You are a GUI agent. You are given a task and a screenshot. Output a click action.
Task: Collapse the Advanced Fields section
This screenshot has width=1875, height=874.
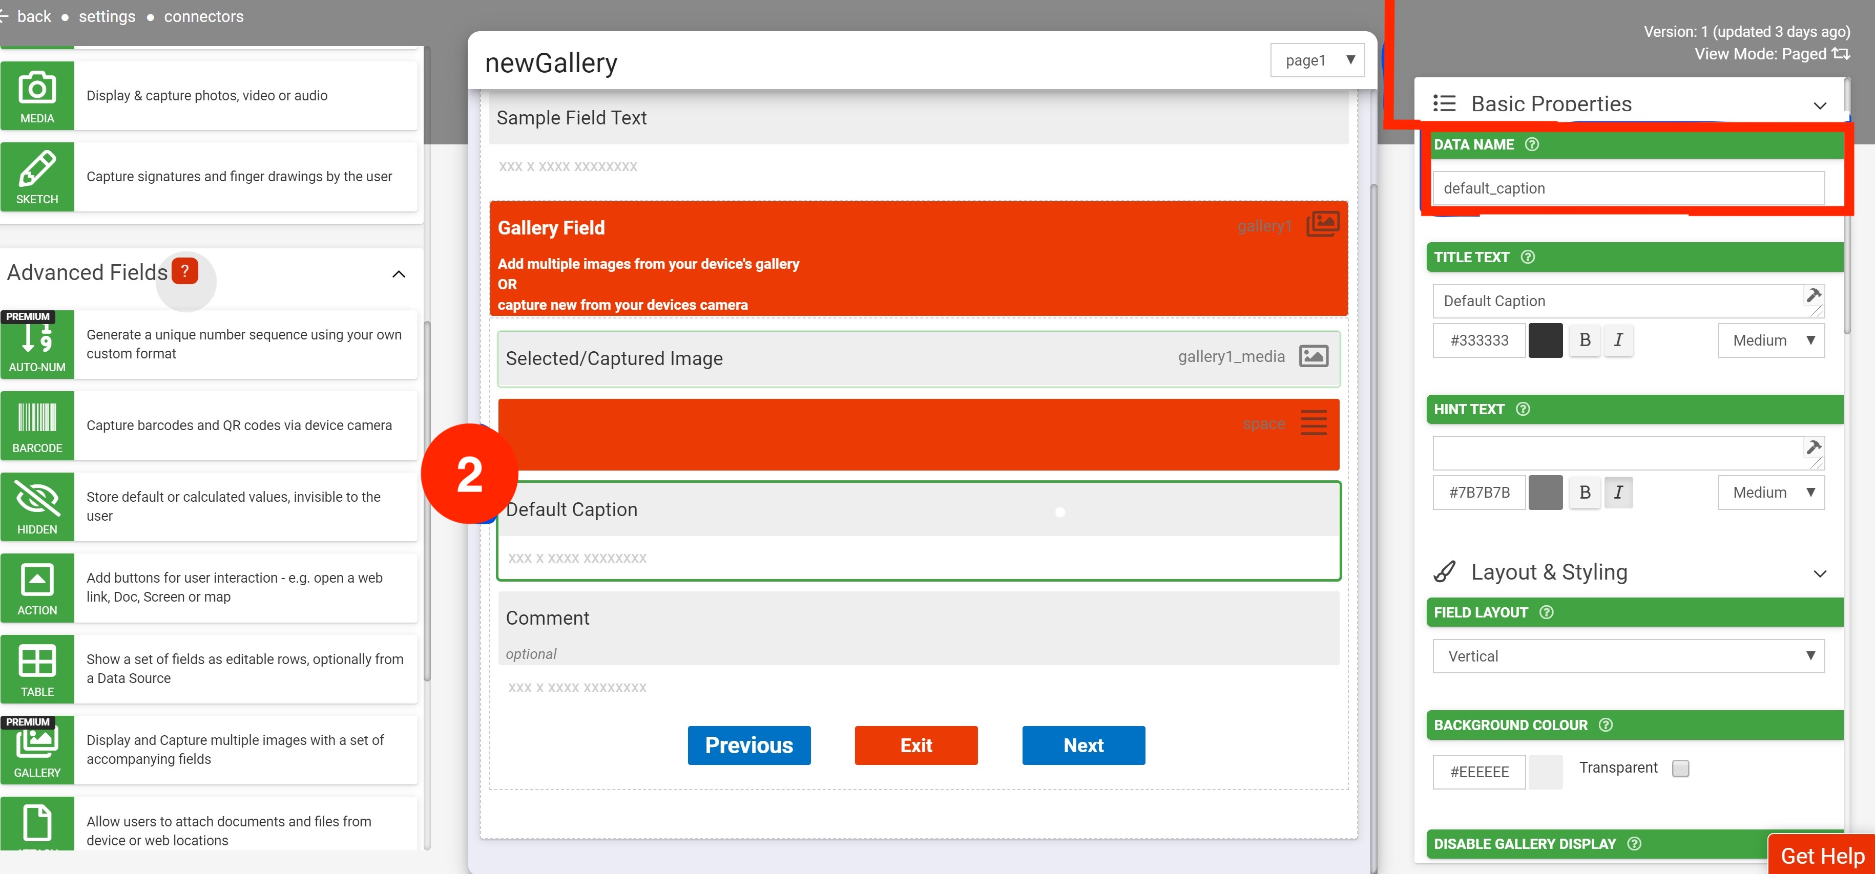point(398,274)
